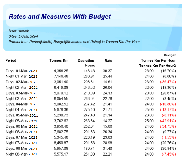Click the report title Rates and Measures With Budget
Viewport: 182px width, 158px height.
[60, 17]
